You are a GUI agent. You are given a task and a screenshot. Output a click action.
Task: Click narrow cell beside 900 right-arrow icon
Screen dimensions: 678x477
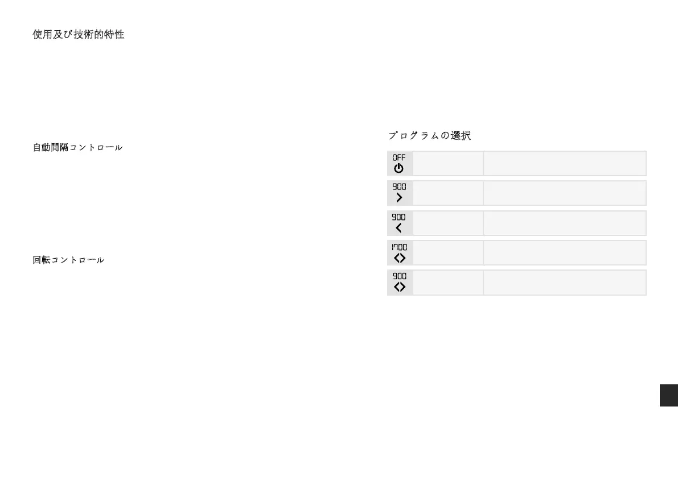coord(448,193)
